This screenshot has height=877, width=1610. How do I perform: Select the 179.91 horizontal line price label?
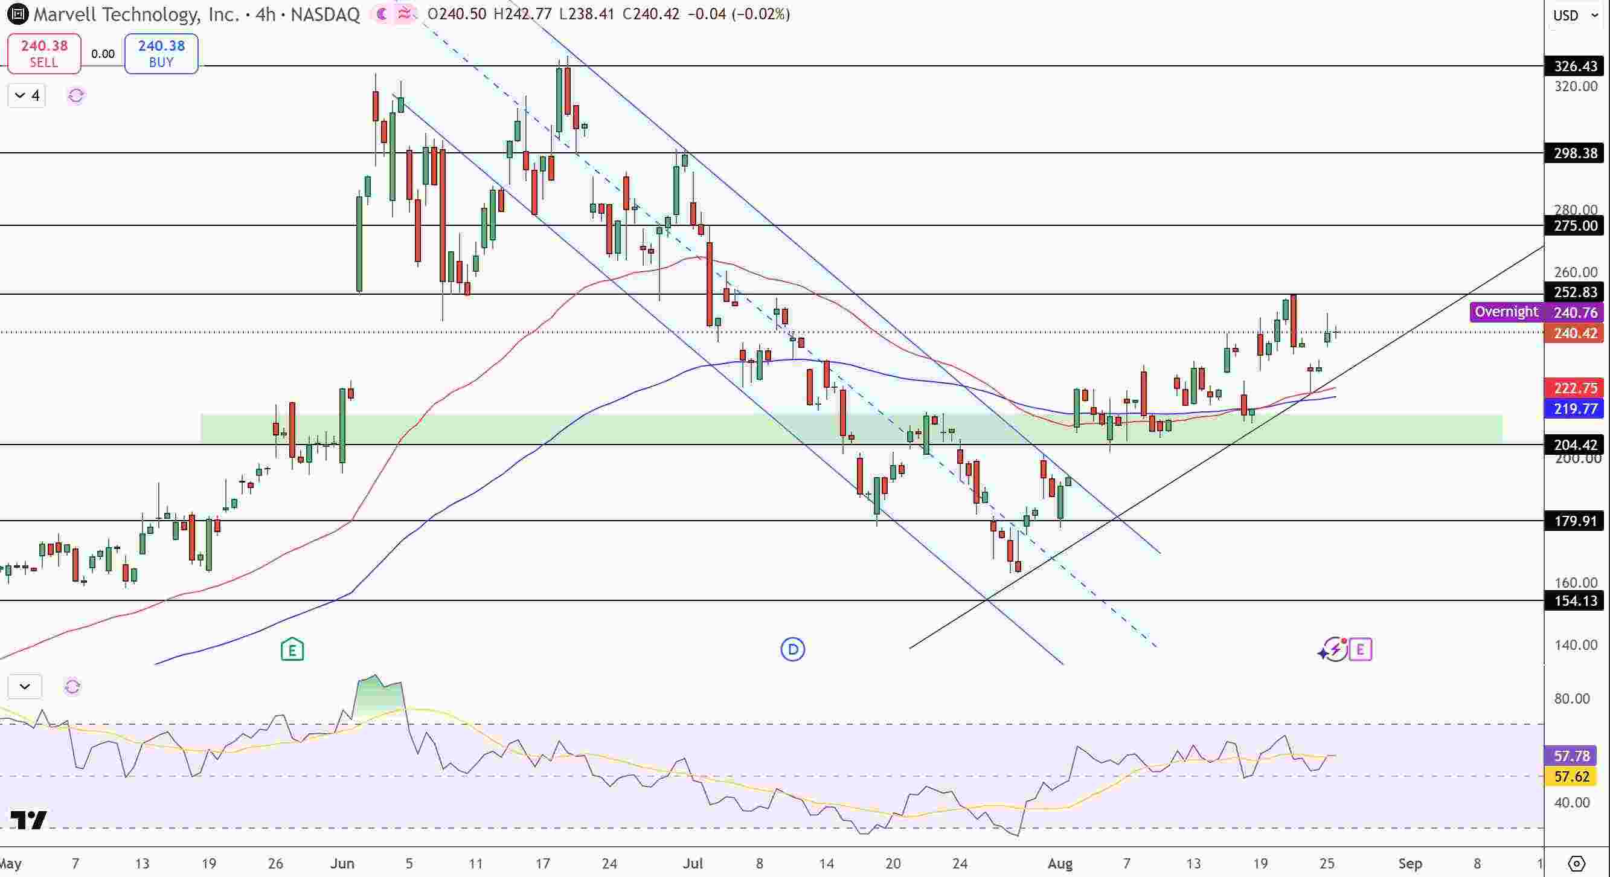1574,521
